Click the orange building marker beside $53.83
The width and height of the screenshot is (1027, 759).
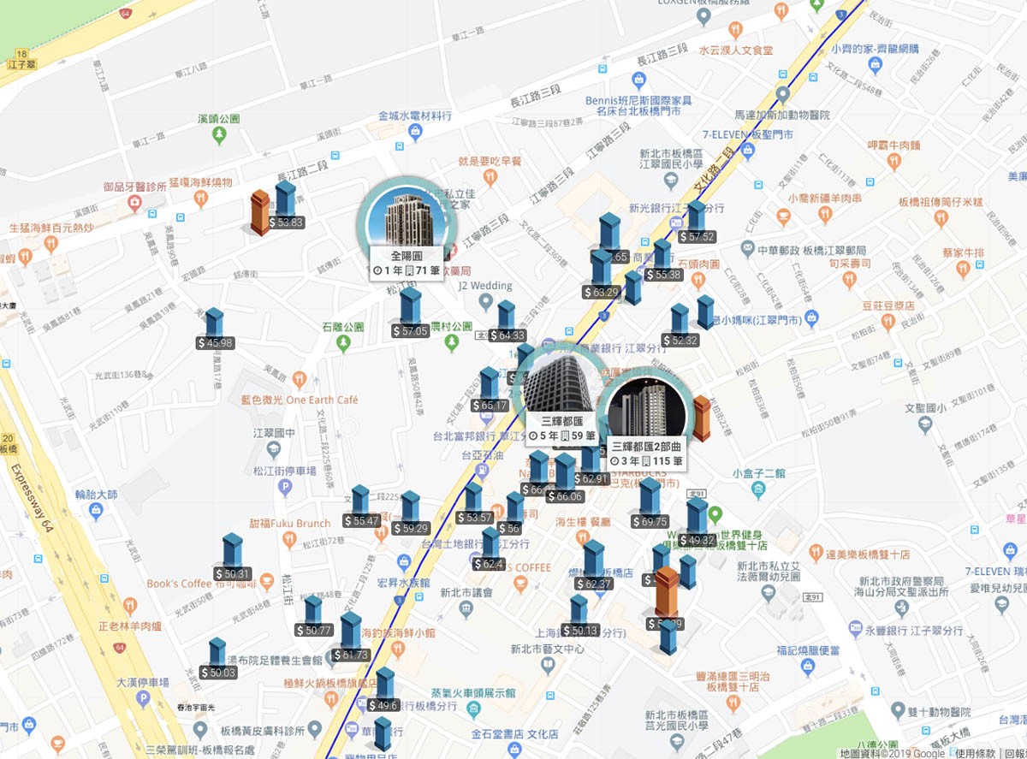tap(260, 212)
